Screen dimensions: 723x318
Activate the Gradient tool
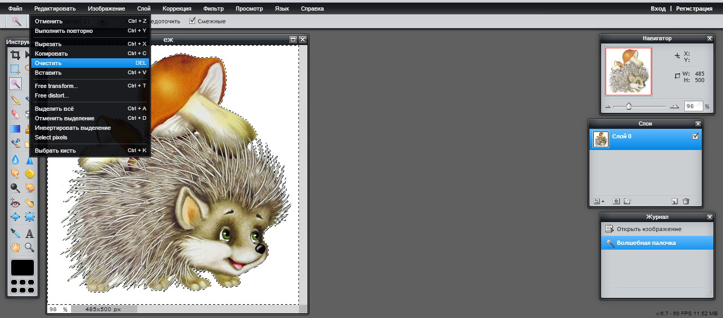[x=15, y=128]
